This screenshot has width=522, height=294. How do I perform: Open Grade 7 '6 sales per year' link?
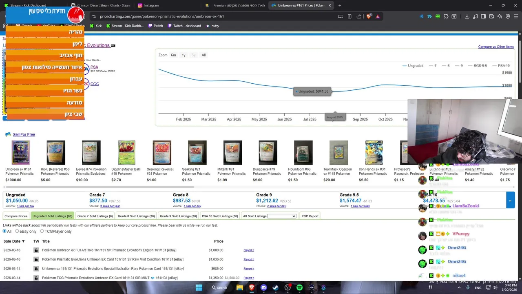tap(110, 206)
